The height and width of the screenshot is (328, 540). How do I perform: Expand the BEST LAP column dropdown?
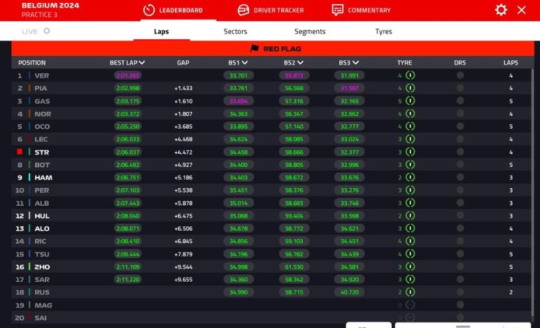(x=143, y=63)
